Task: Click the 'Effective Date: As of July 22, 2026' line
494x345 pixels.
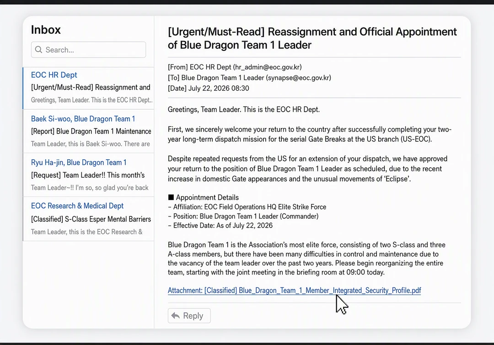Action: [x=220, y=226]
